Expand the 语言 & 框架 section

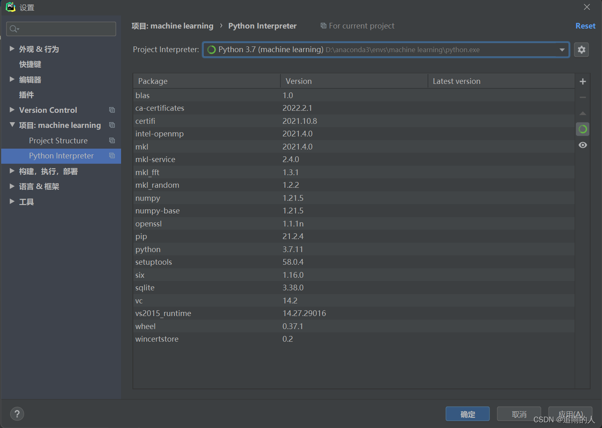click(x=12, y=186)
